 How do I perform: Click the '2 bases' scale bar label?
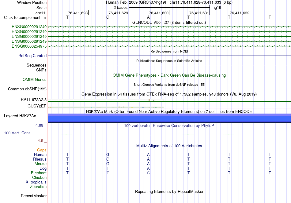click(120, 8)
